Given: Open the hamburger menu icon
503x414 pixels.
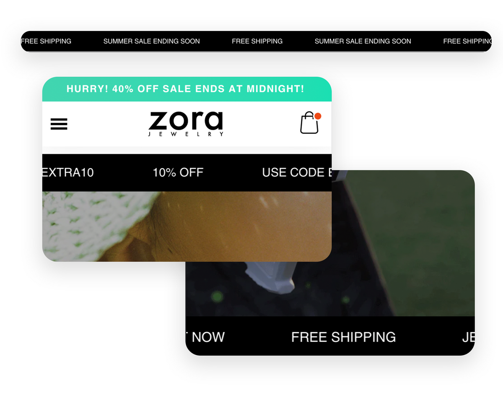Looking at the screenshot, I should click(x=59, y=124).
